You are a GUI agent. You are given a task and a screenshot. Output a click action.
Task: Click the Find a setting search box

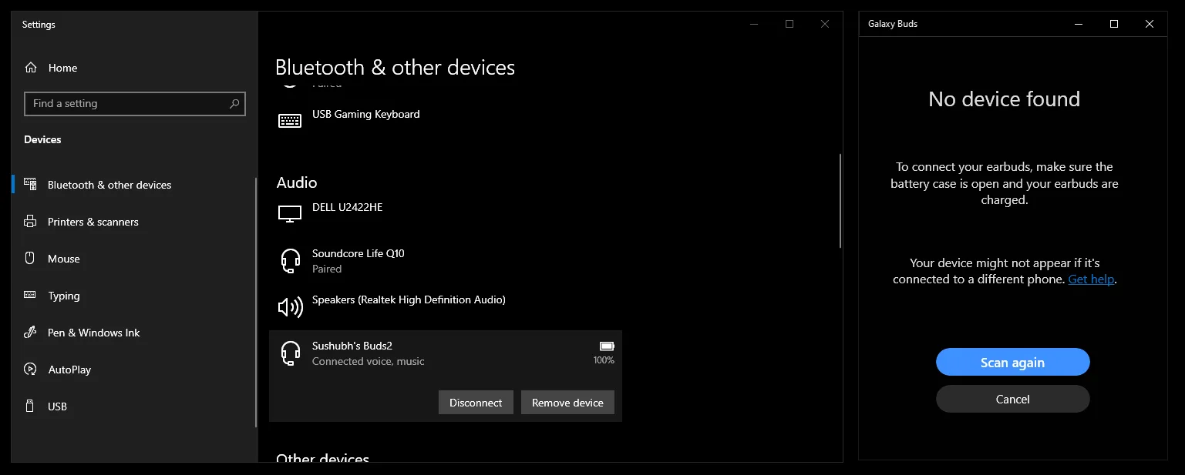(135, 103)
